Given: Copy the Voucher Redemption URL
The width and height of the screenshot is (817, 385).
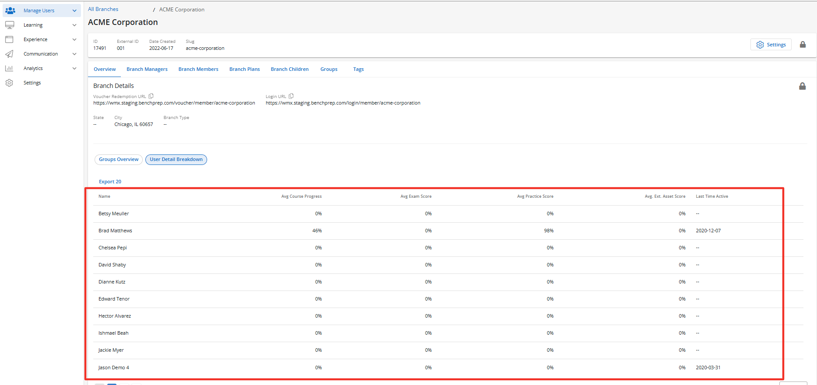Looking at the screenshot, I should pyautogui.click(x=151, y=96).
